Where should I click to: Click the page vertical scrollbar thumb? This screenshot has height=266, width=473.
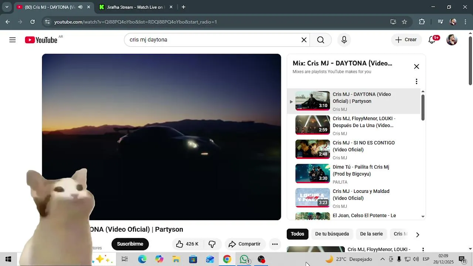click(470, 61)
